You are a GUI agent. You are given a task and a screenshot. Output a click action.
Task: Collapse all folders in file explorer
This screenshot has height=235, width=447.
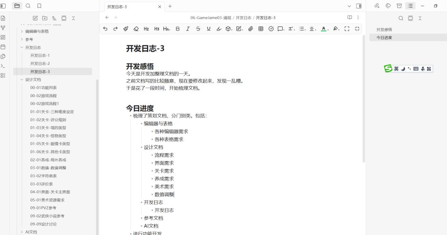click(73, 18)
